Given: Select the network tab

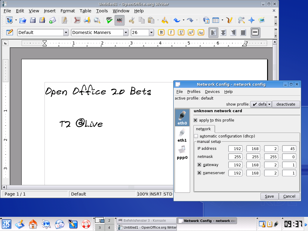Looking at the screenshot, I should (x=204, y=129).
